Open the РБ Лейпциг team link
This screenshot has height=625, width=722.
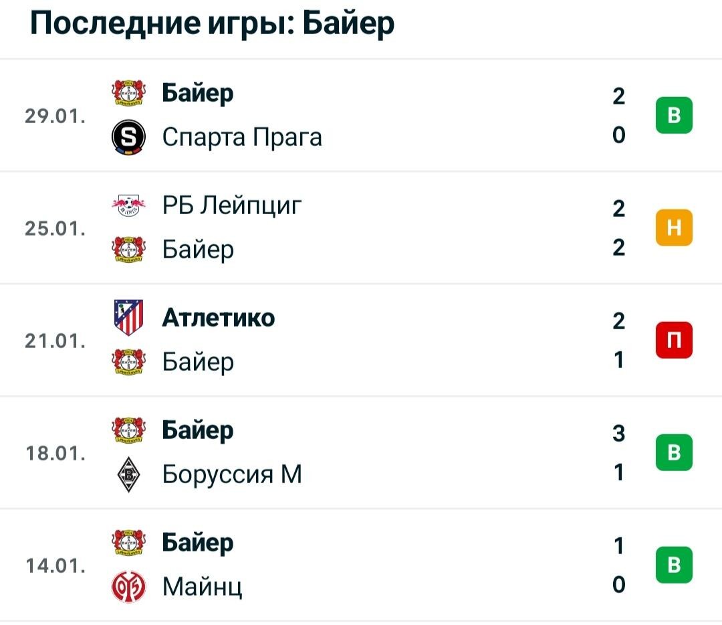[232, 205]
